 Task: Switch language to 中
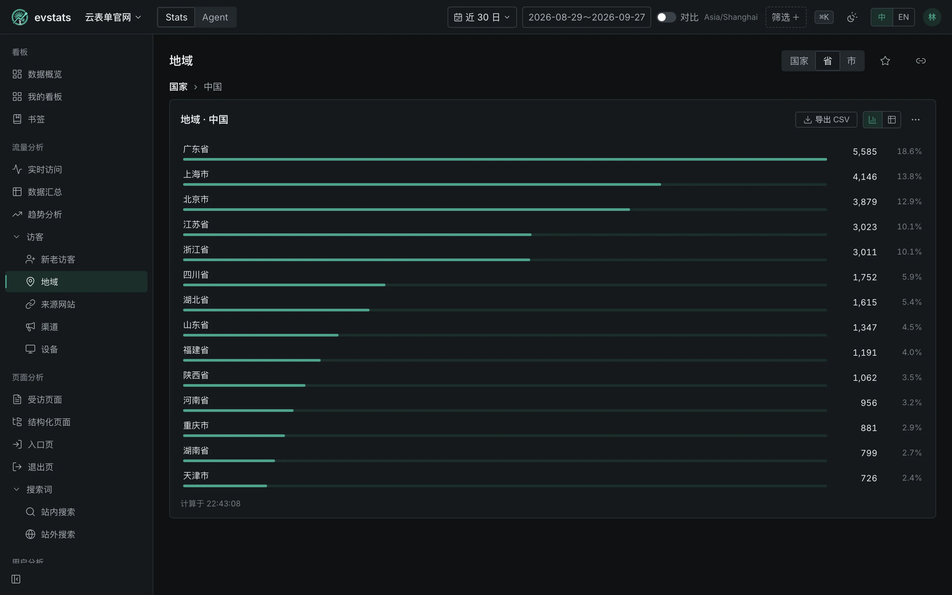tap(882, 17)
